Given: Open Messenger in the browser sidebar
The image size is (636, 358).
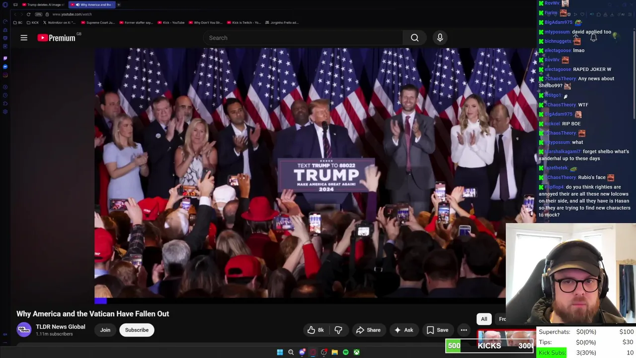Looking at the screenshot, I should pos(5,67).
